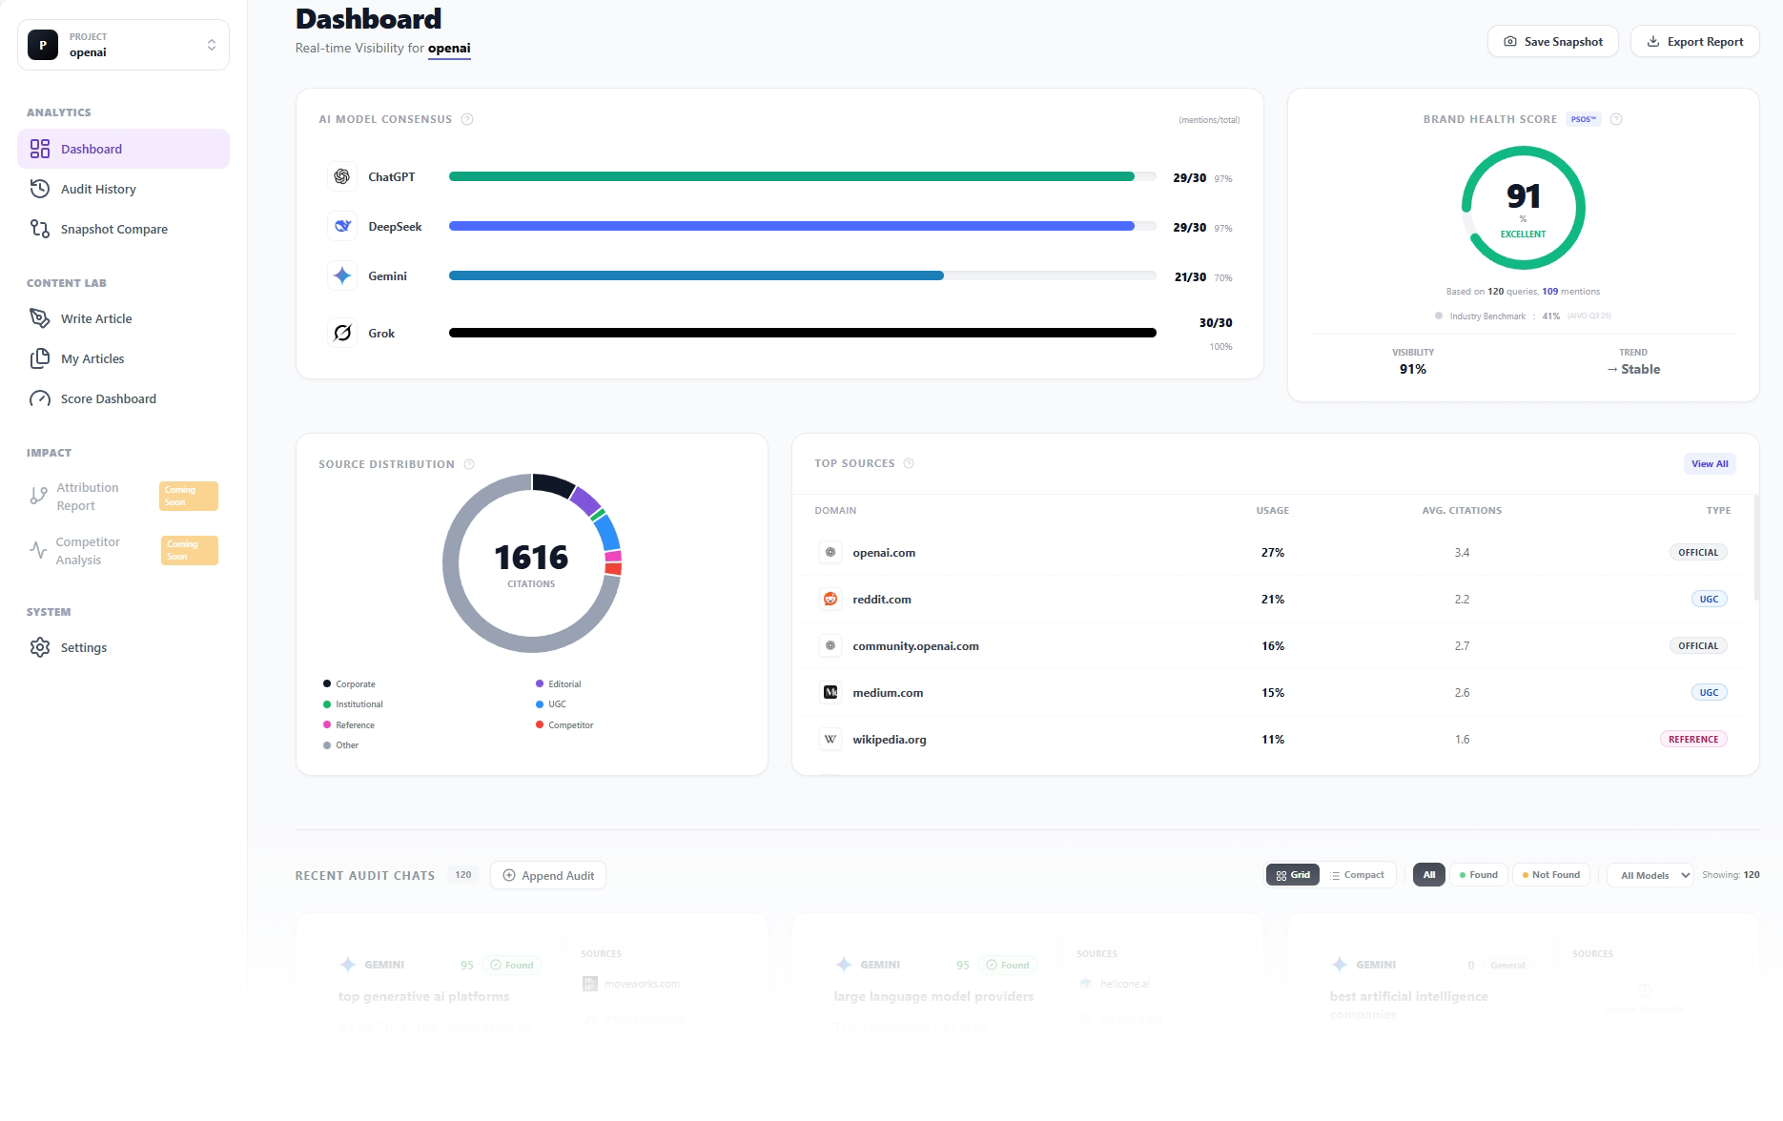Click the Top Sources help icon
This screenshot has height=1121, width=1783.
pos(909,463)
